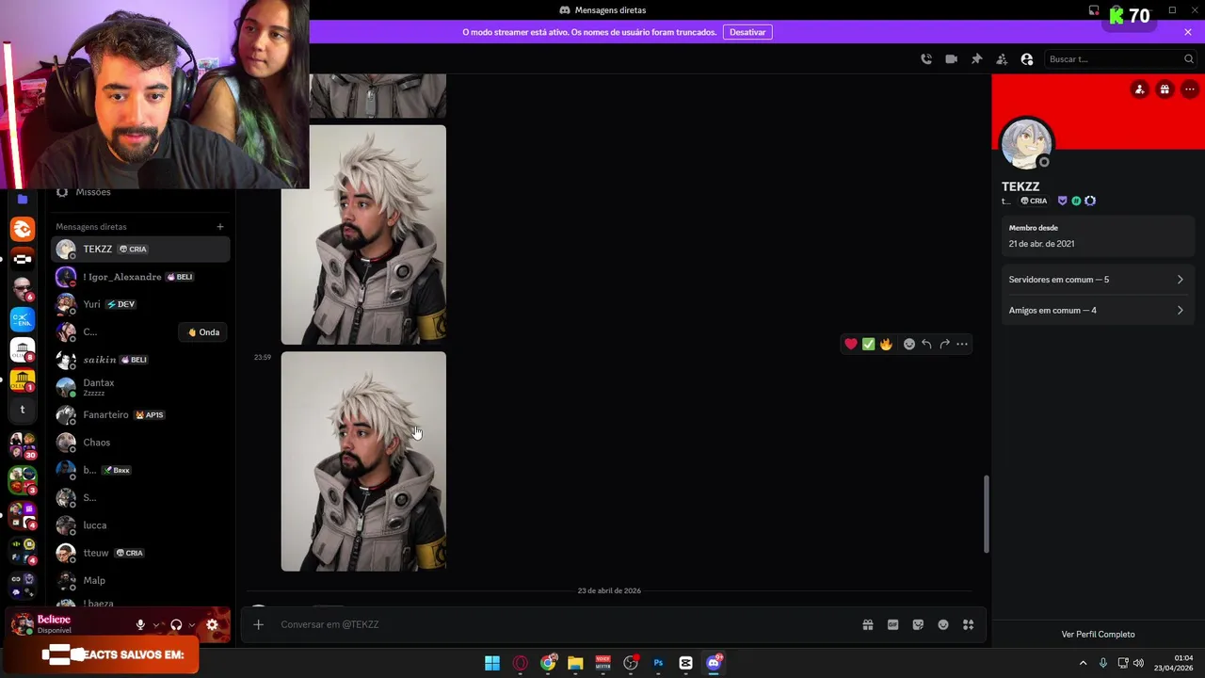Focus the Conversar em @TEKZZ field
1205x678 pixels.
[x=565, y=624]
